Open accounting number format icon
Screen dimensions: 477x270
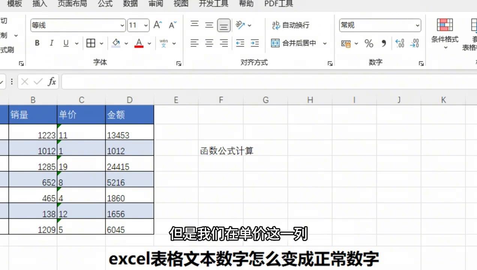point(346,43)
